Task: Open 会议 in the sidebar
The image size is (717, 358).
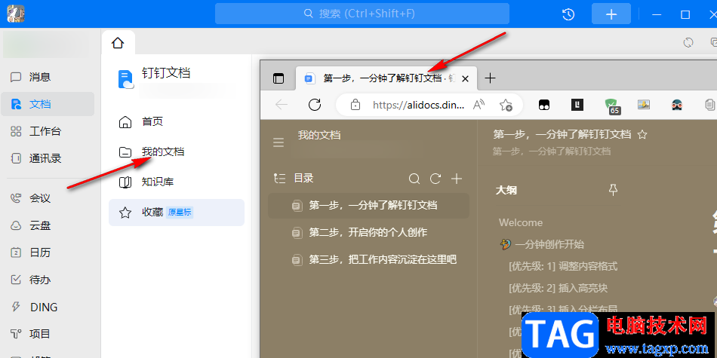Action: click(x=48, y=198)
